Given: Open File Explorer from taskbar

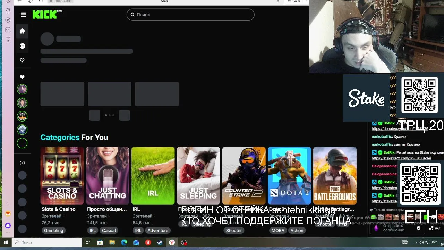Looking at the screenshot, I should [x=112, y=242].
